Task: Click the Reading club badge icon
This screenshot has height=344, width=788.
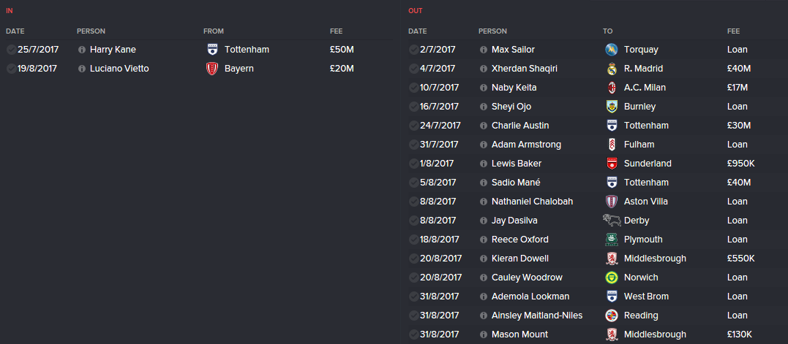Action: [612, 316]
